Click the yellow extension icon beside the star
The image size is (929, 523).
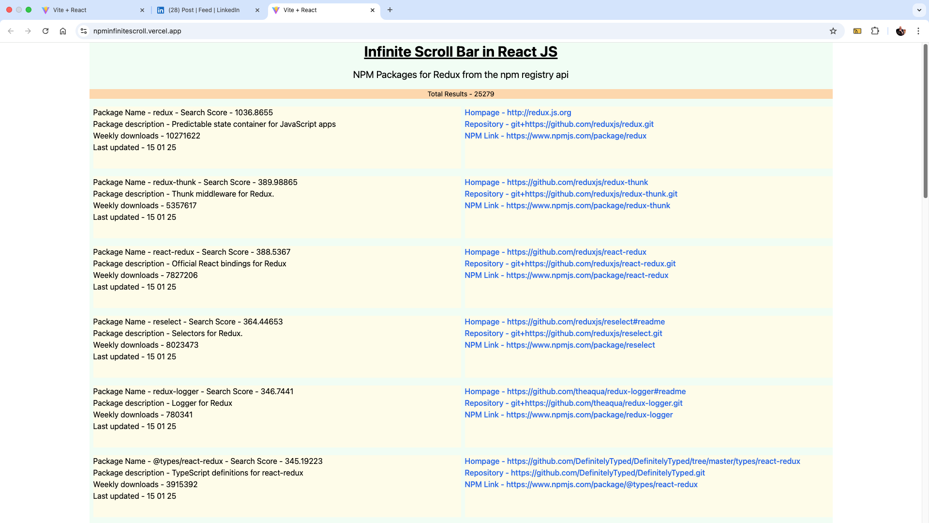tap(857, 31)
